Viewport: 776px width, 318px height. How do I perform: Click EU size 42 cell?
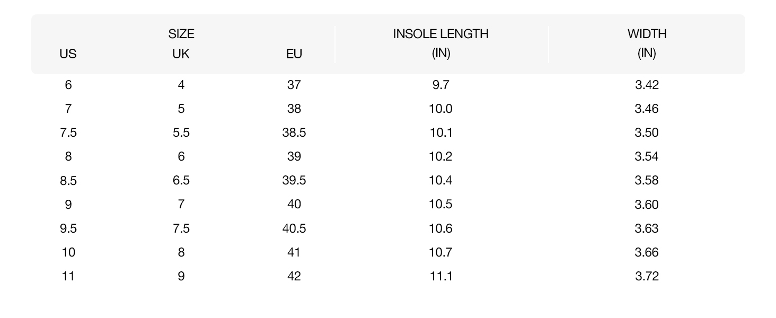click(294, 276)
